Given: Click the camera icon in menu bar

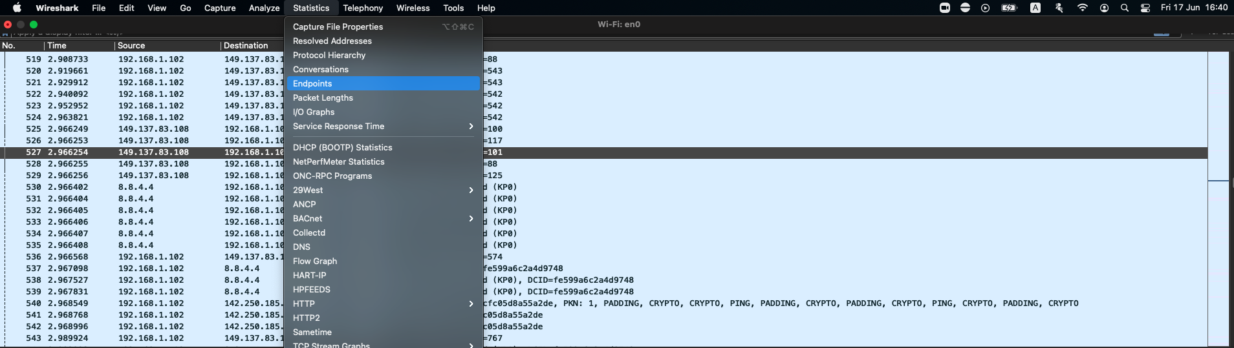Looking at the screenshot, I should pyautogui.click(x=945, y=8).
